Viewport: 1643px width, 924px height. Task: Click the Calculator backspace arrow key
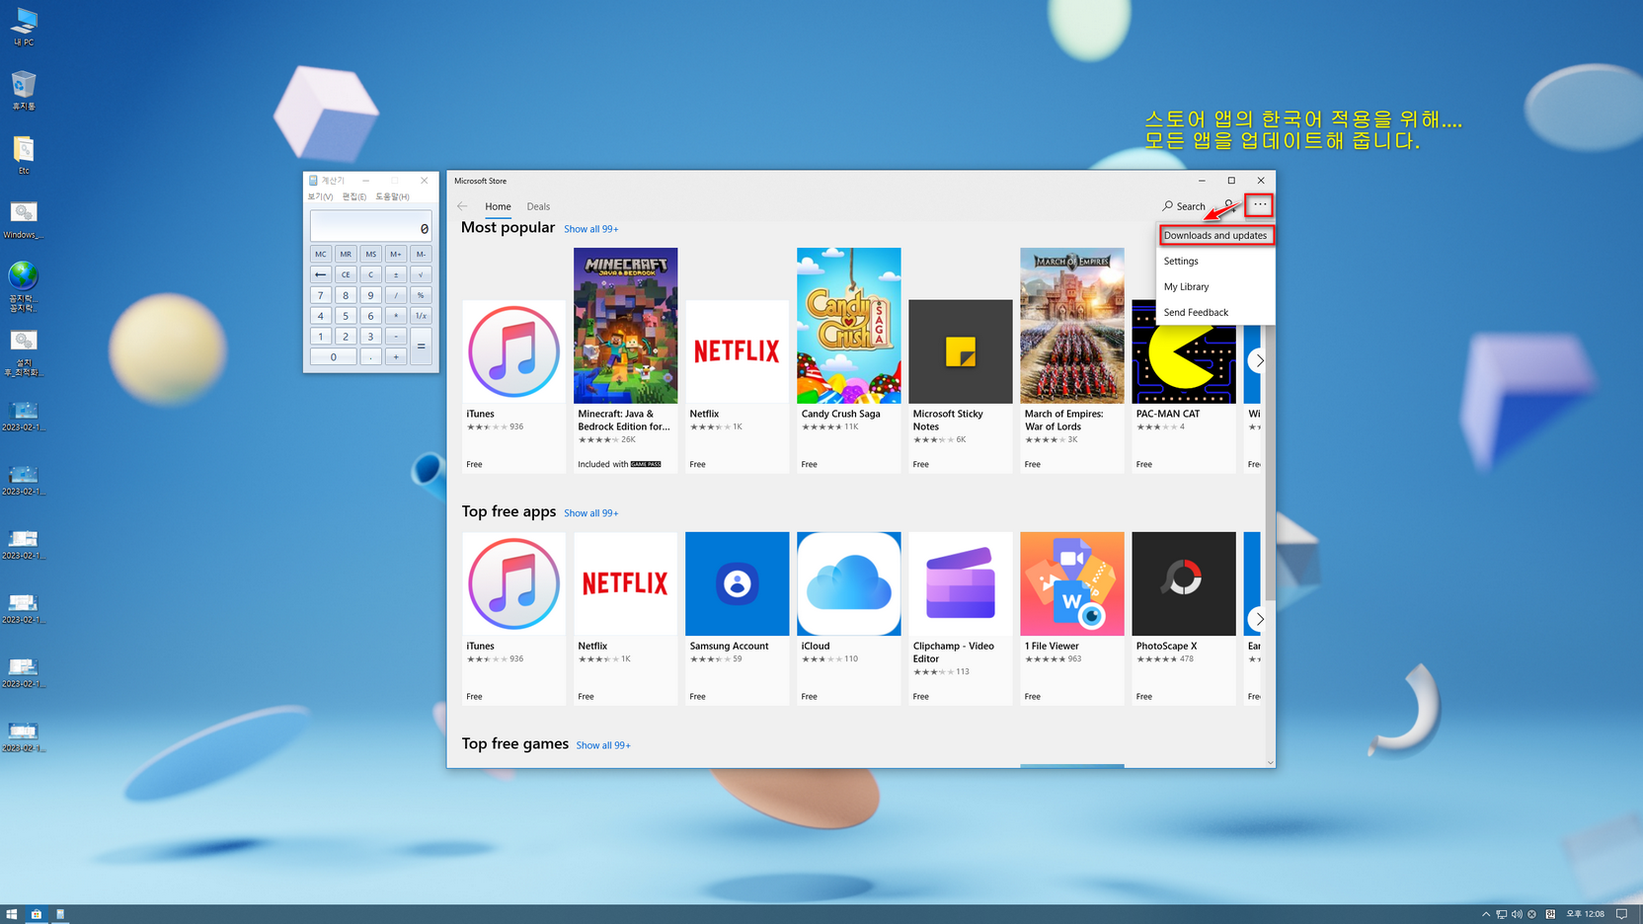[x=320, y=274]
